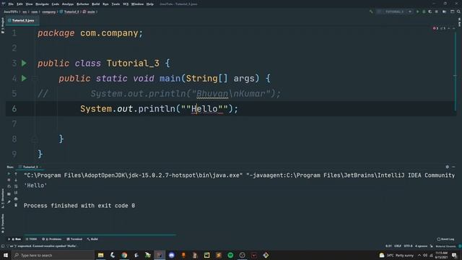
Task: Open Problems tool window button
Action: [x=52, y=239]
